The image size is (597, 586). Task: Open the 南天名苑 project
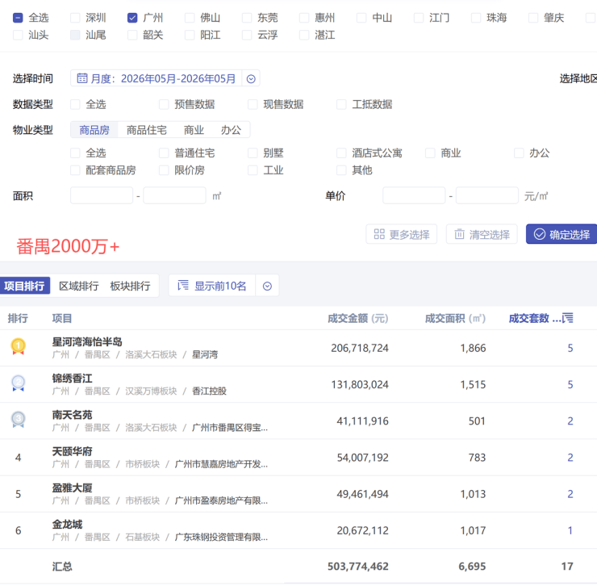coord(73,415)
